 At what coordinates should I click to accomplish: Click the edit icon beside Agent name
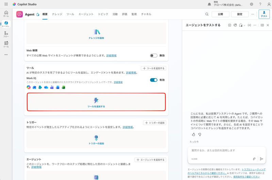coord(38,15)
